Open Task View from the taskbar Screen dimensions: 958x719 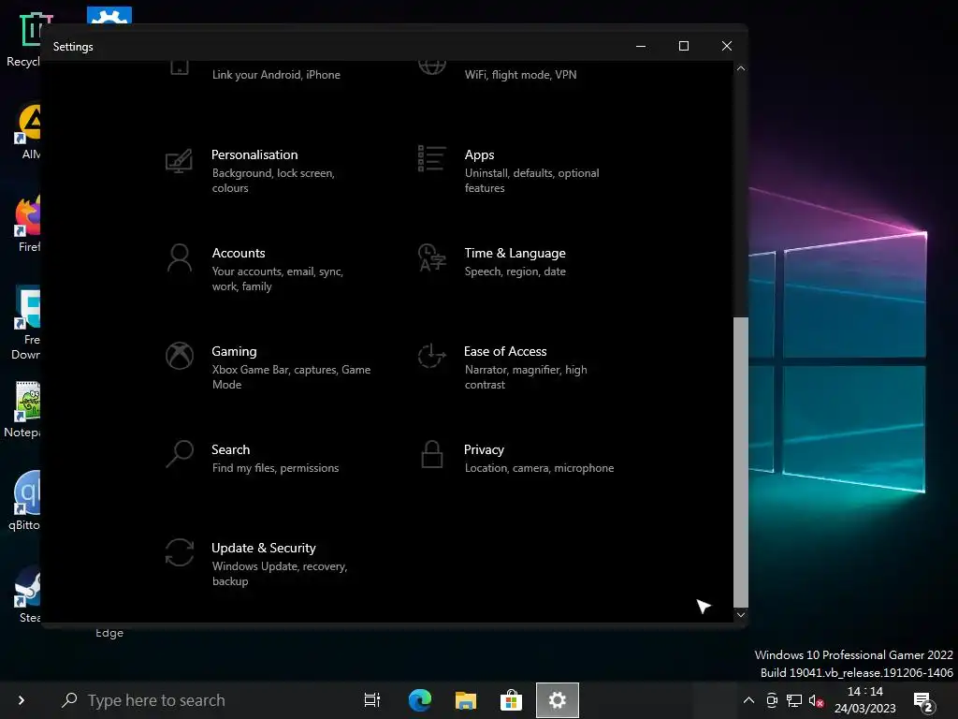click(372, 700)
